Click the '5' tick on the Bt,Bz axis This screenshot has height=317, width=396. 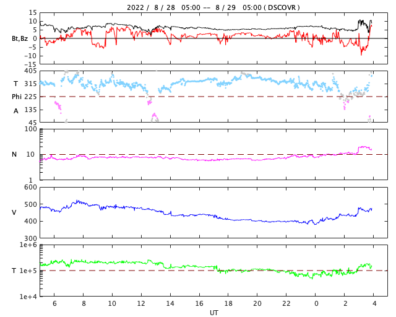(x=35, y=30)
